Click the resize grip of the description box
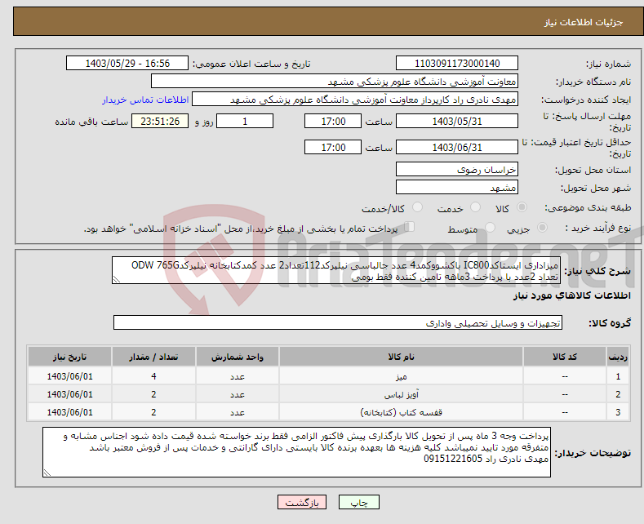This screenshot has height=524, width=644. (x=117, y=279)
